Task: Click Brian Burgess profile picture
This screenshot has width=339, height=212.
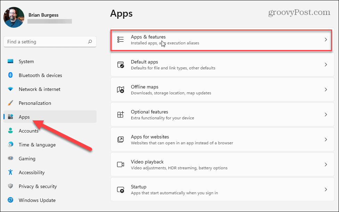Action: click(x=14, y=17)
